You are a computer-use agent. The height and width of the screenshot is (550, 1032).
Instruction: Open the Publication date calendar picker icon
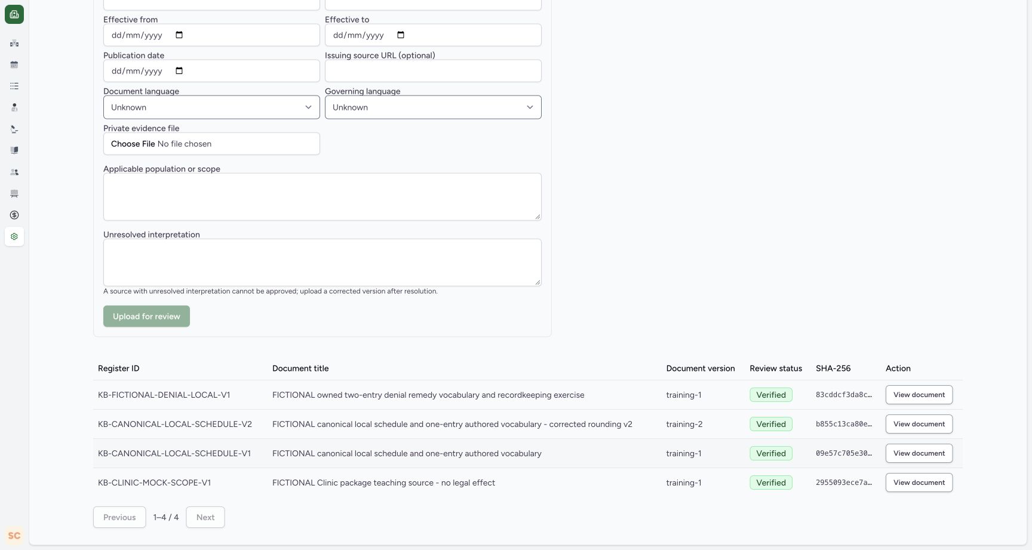pos(179,70)
